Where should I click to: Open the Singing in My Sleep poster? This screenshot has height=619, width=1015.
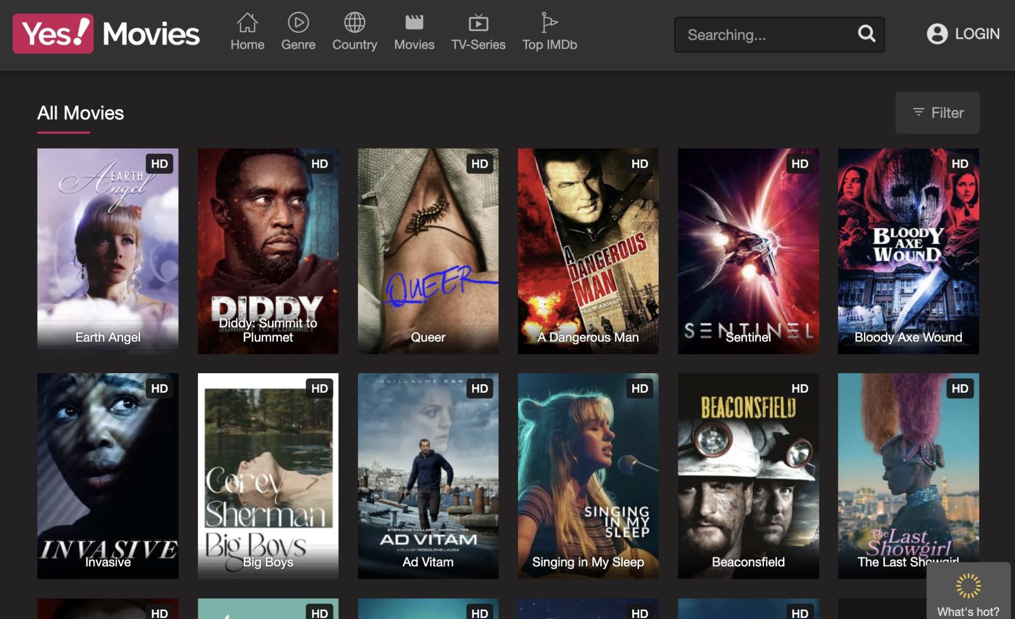click(588, 476)
